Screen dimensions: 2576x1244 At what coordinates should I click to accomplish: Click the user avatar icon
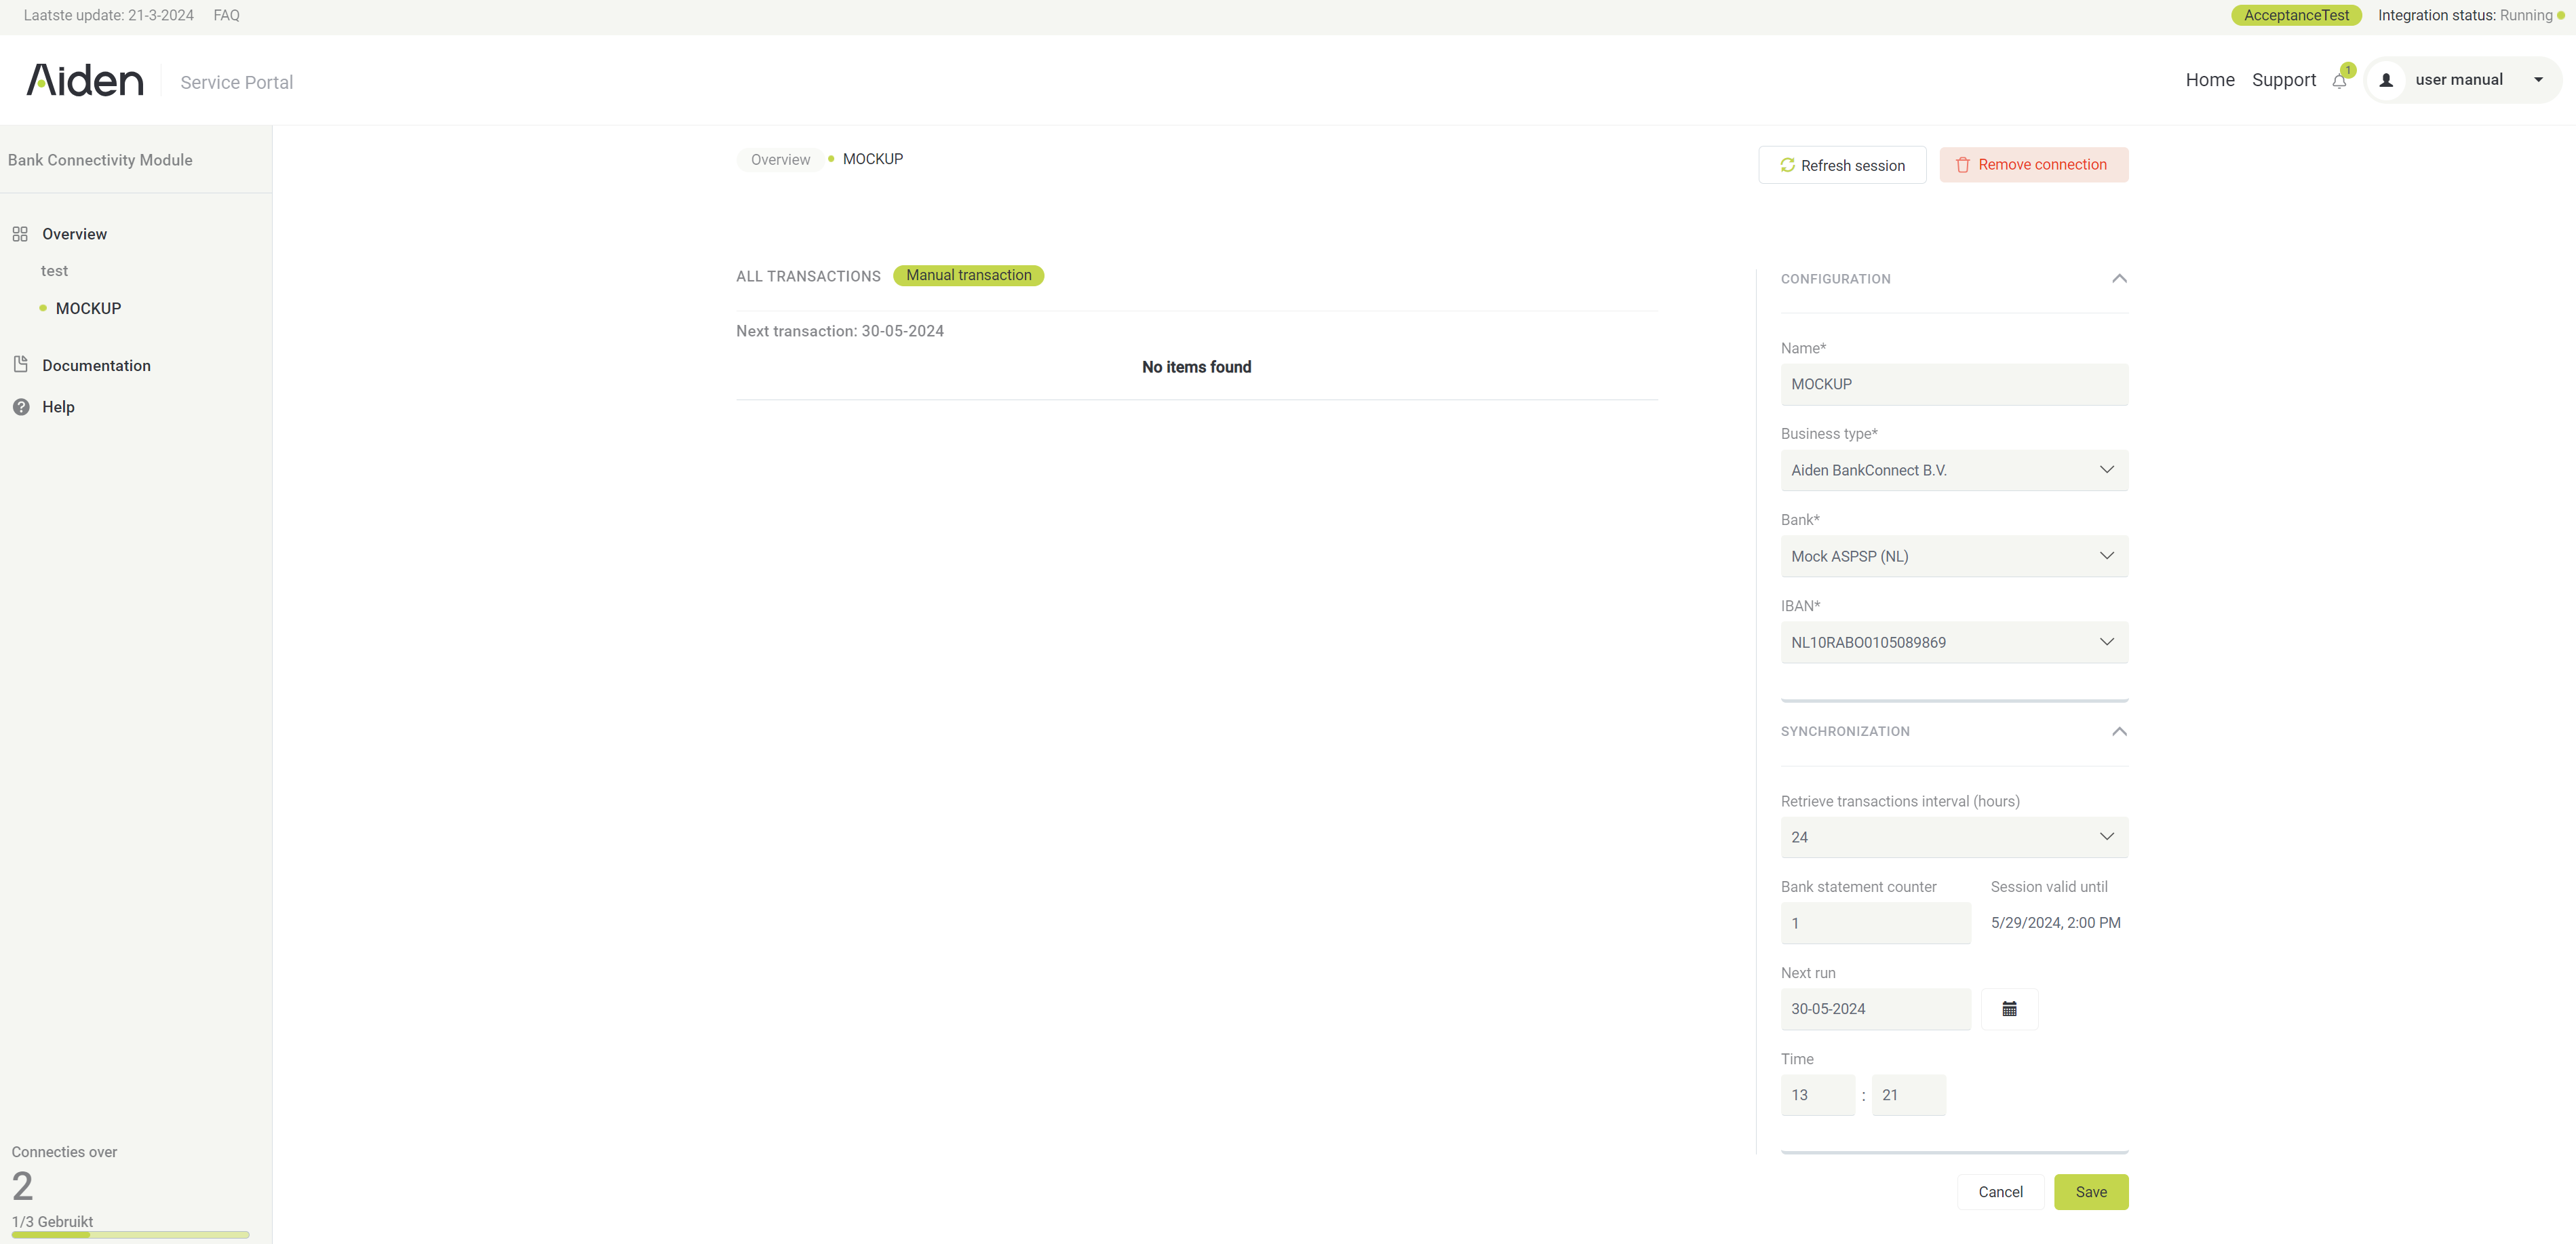tap(2386, 80)
